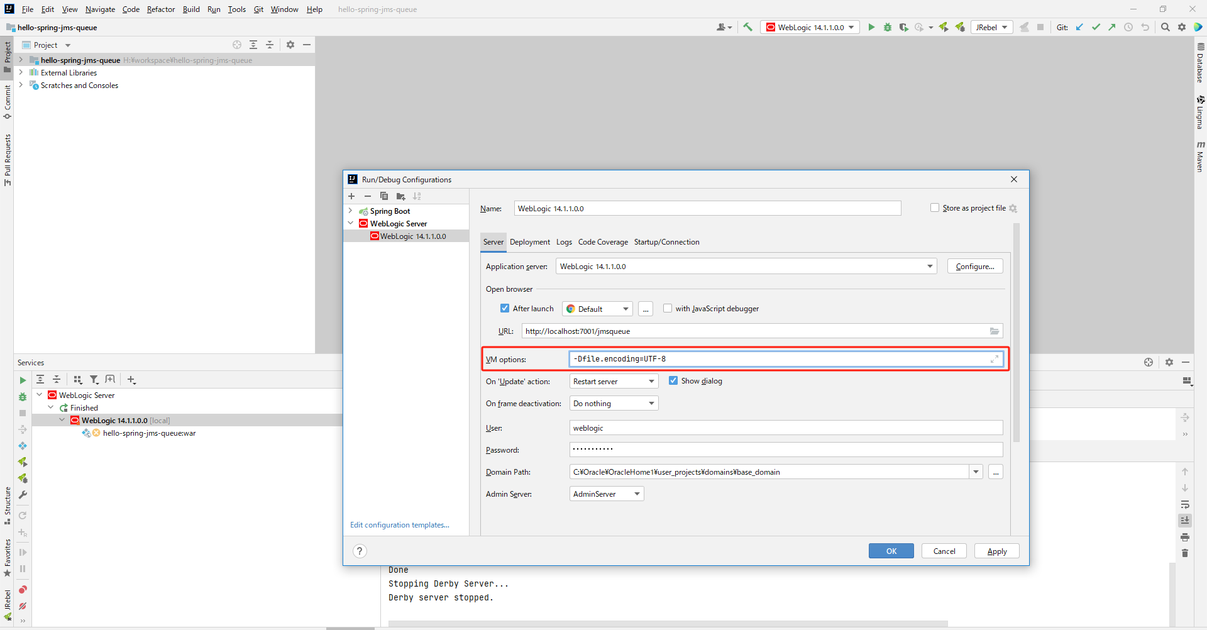Viewport: 1207px width, 630px height.
Task: Open Domain Path dropdown arrow
Action: [976, 472]
